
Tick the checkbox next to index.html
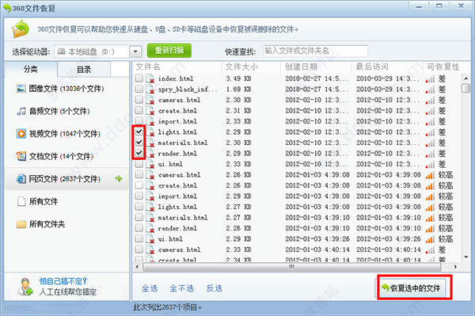pos(139,78)
